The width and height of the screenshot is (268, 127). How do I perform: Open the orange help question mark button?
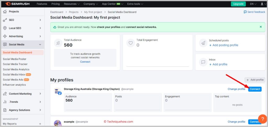[262, 119]
